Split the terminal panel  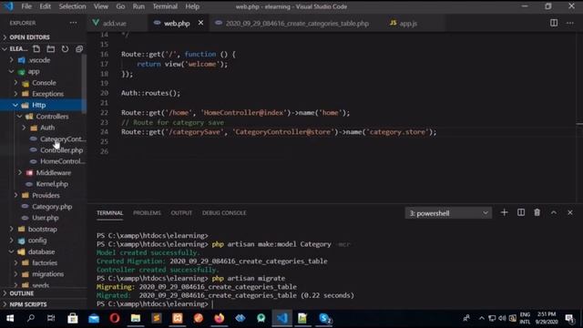[x=521, y=212]
